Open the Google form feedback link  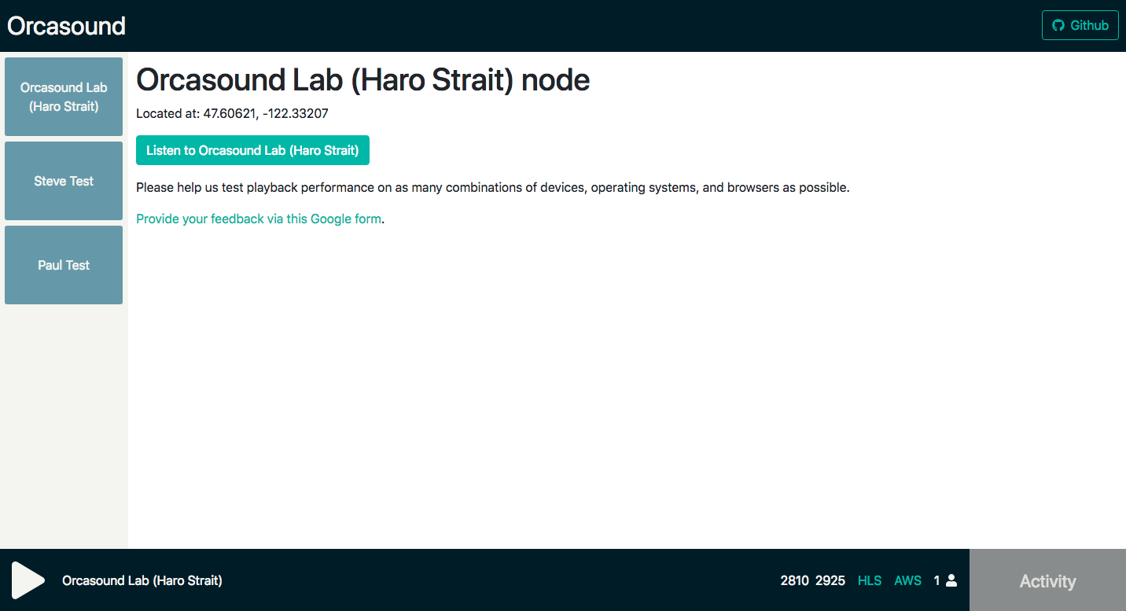click(x=259, y=219)
